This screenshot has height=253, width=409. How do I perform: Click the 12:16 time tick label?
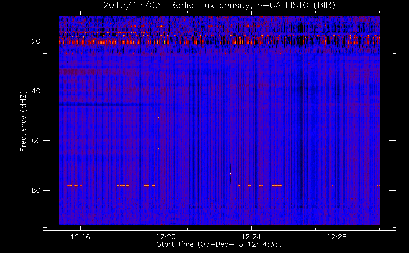pos(80,237)
